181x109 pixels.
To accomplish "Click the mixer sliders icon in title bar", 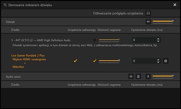I will tap(5, 5).
